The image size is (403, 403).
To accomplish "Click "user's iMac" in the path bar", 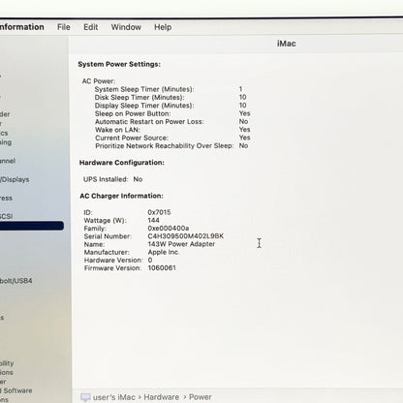I will (x=114, y=397).
